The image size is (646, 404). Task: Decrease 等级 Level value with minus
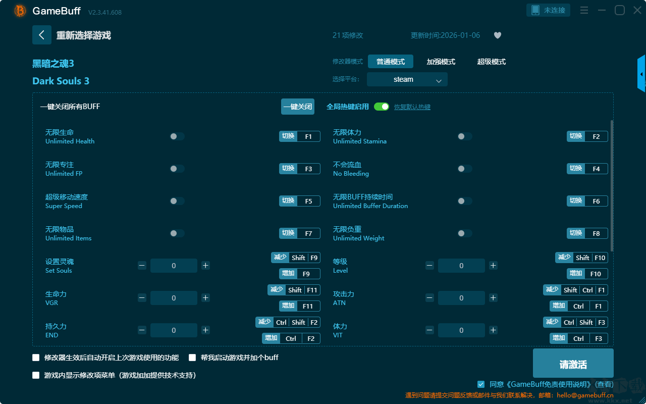tap(429, 266)
